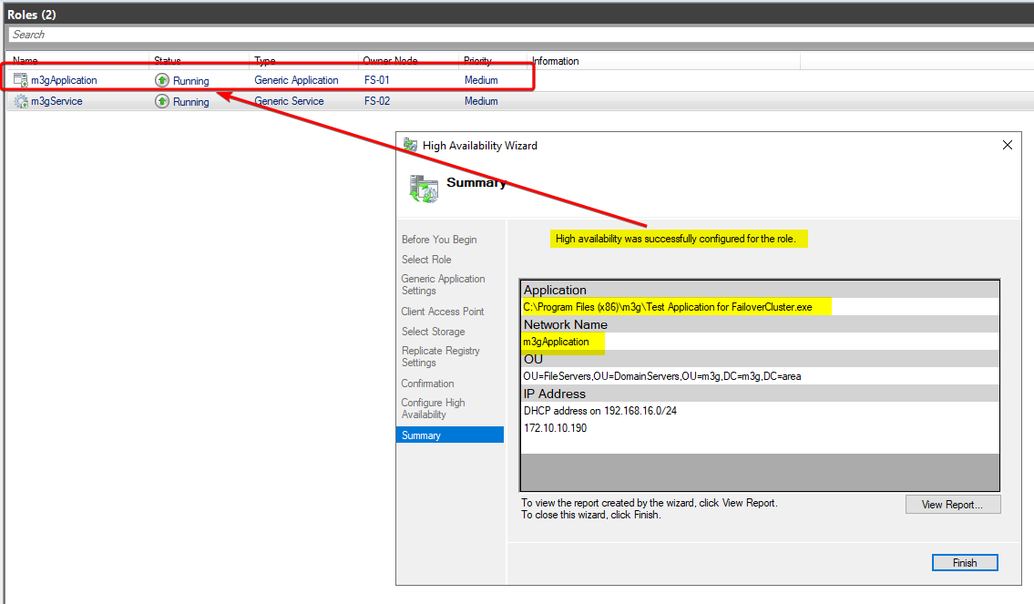Select the m3gService role row
Image resolution: width=1034 pixels, height=604 pixels.
(x=519, y=101)
